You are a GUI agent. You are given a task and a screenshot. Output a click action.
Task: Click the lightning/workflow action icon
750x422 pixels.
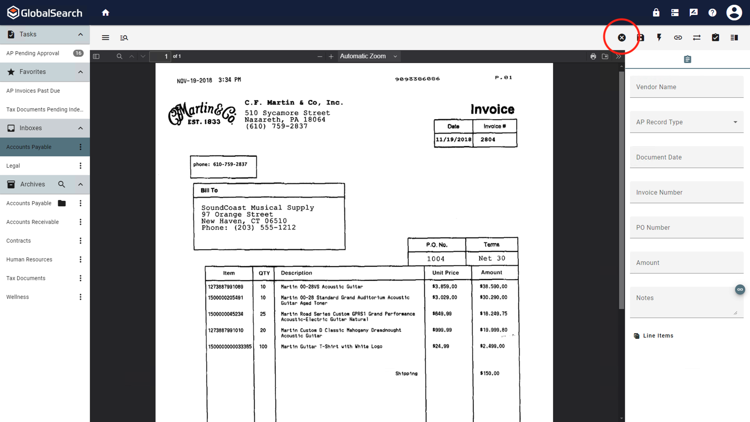659,37
